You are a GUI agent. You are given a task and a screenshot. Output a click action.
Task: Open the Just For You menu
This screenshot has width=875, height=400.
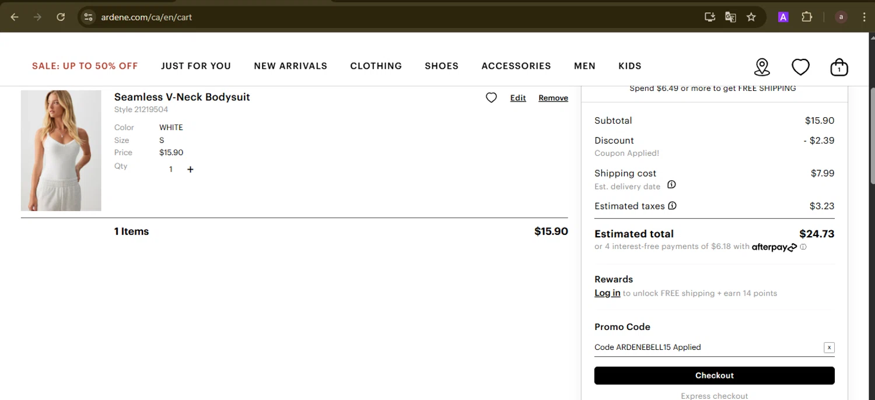click(x=196, y=66)
